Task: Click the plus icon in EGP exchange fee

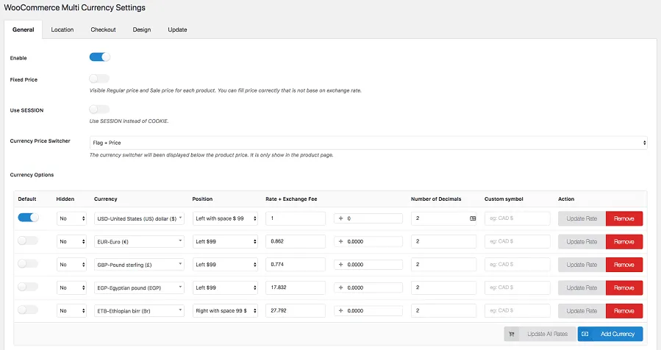Action: [340, 287]
